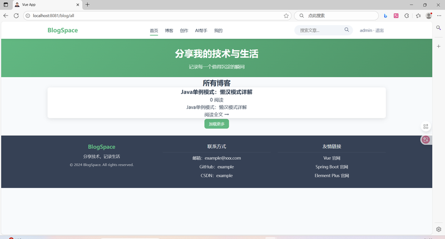Click the magnifier in browser search box
The height and width of the screenshot is (239, 445).
click(x=301, y=16)
